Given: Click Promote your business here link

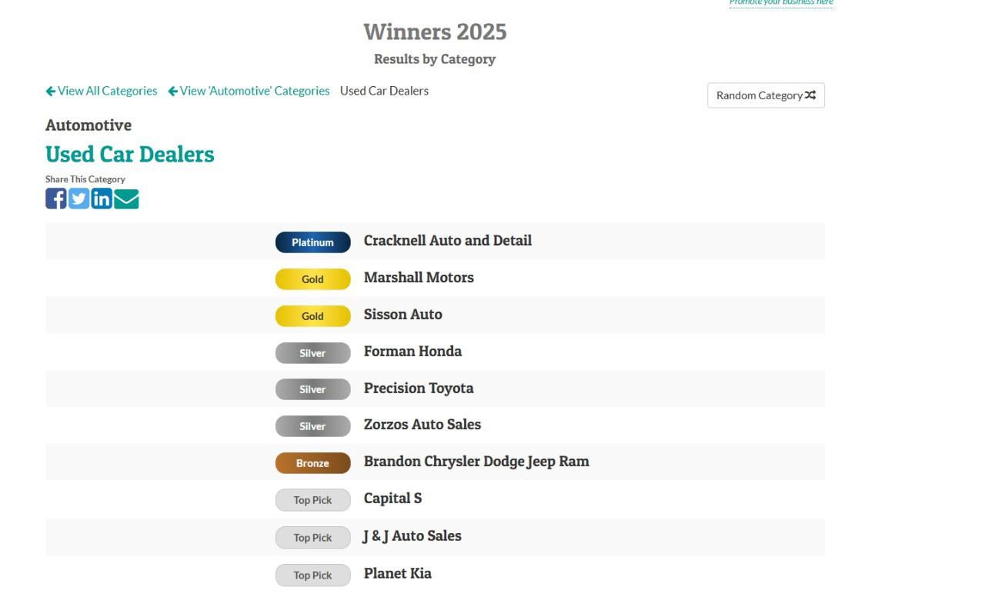Looking at the screenshot, I should coord(781,2).
